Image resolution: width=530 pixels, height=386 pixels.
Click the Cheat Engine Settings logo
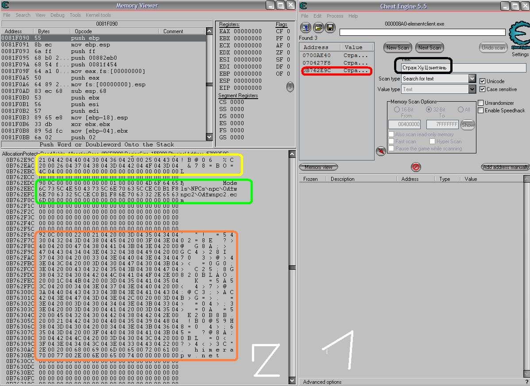point(519,35)
